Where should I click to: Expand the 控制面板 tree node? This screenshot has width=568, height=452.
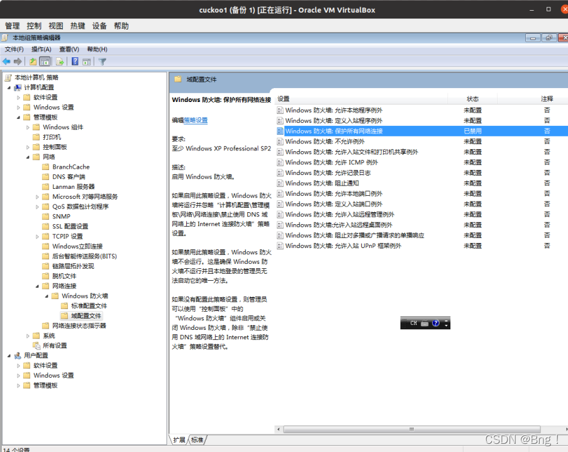coord(28,147)
